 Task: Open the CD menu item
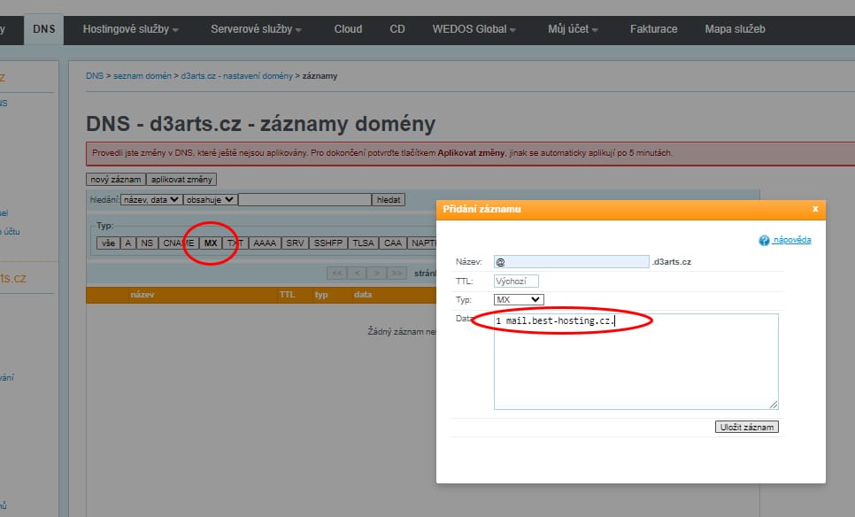coord(397,29)
